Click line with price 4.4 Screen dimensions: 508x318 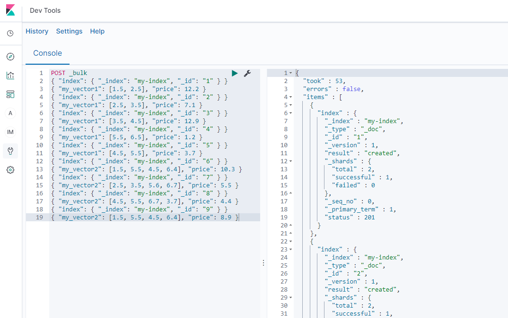145,201
